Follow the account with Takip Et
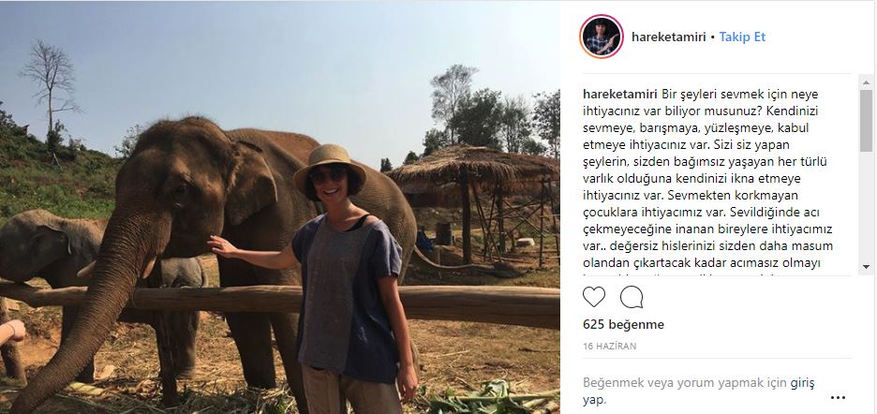 click(742, 37)
